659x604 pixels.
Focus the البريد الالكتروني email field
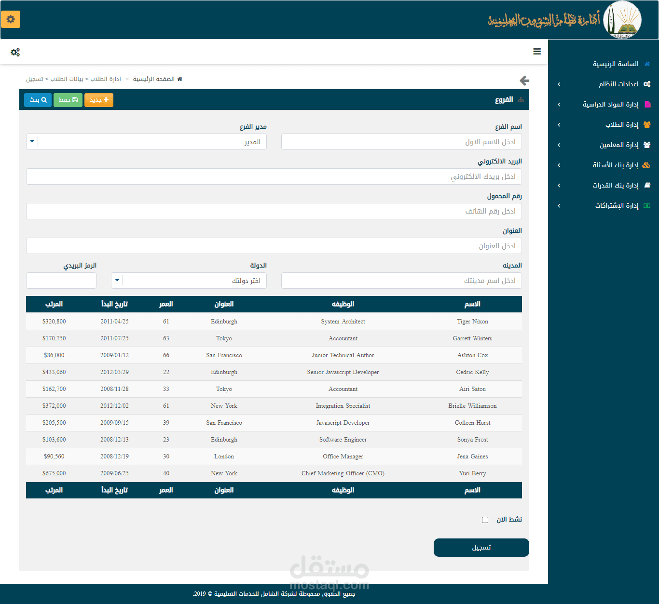pyautogui.click(x=274, y=176)
